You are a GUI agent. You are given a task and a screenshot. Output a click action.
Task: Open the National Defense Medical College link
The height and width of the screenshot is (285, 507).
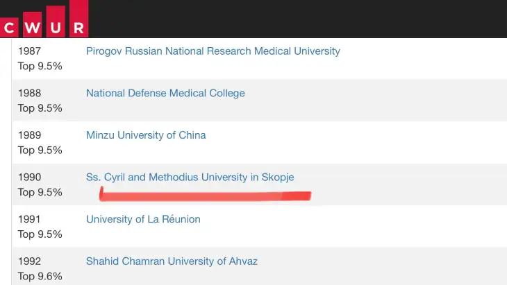165,93
